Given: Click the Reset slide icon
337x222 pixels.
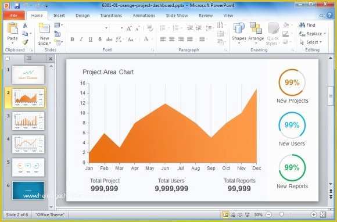Looking at the screenshot, I should (57, 34).
